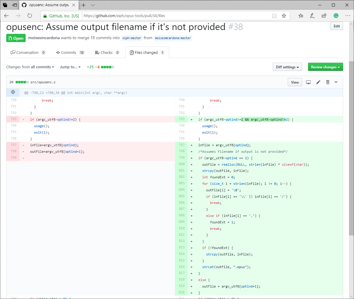The image size is (354, 299).
Task: Click line number 816 in the right pane
Action: pyautogui.click(x=182, y=267)
